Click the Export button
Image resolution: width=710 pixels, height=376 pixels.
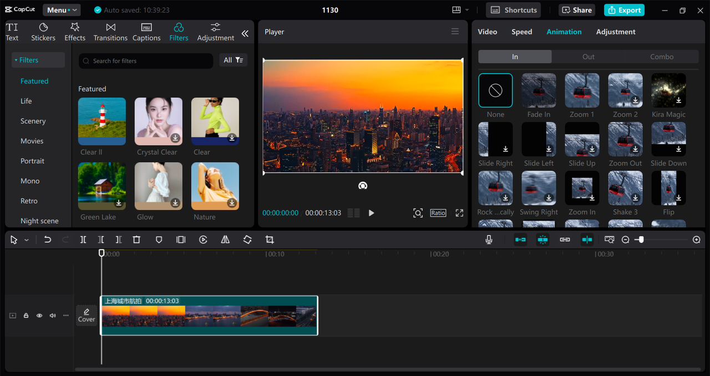point(624,10)
